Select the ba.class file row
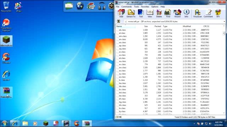 click(163, 83)
